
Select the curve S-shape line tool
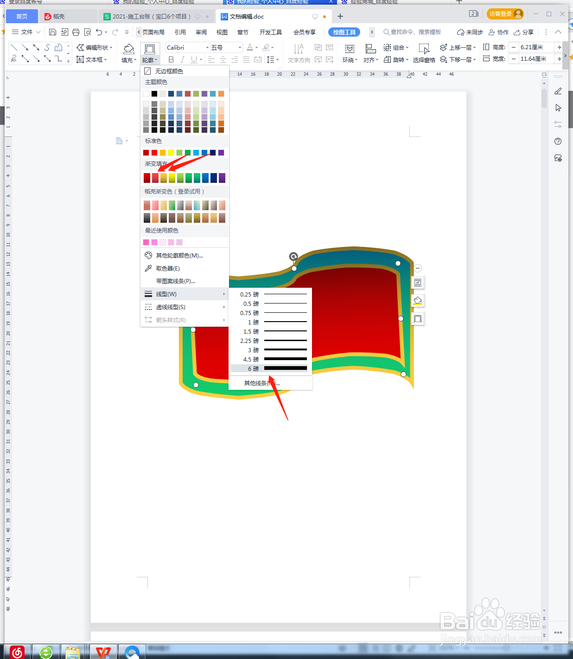coord(47,47)
